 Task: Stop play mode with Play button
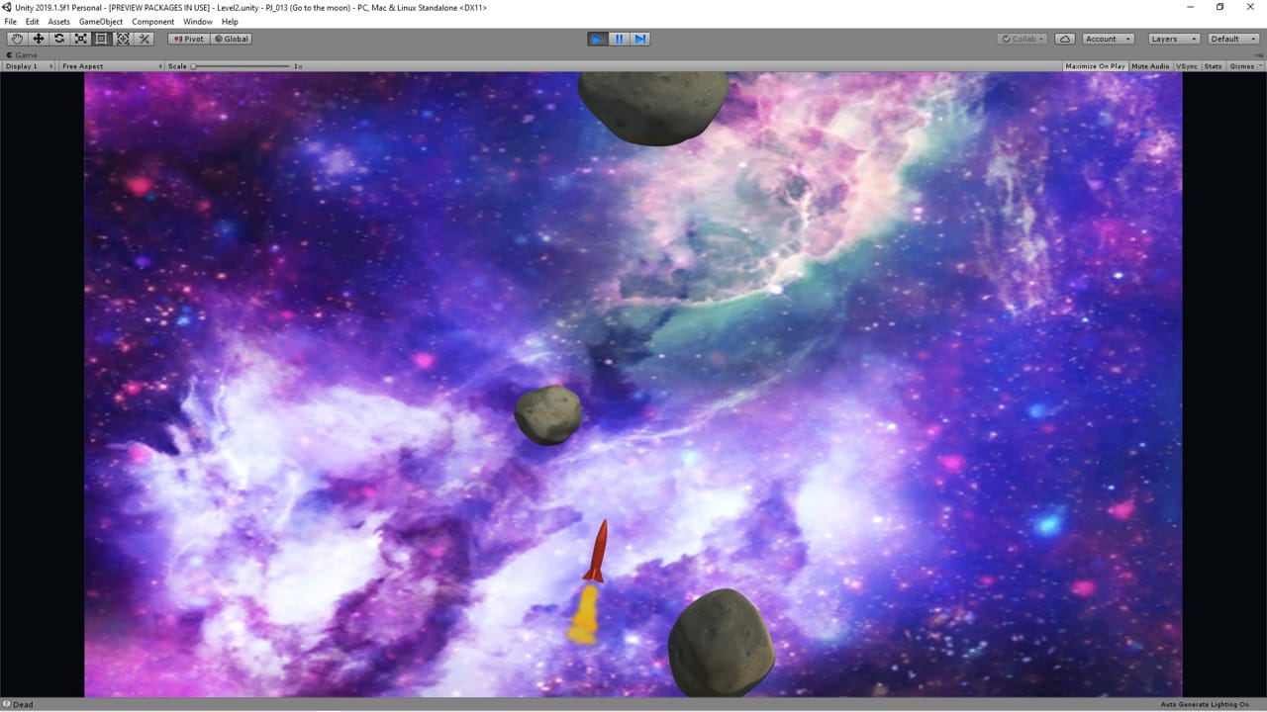(x=597, y=39)
